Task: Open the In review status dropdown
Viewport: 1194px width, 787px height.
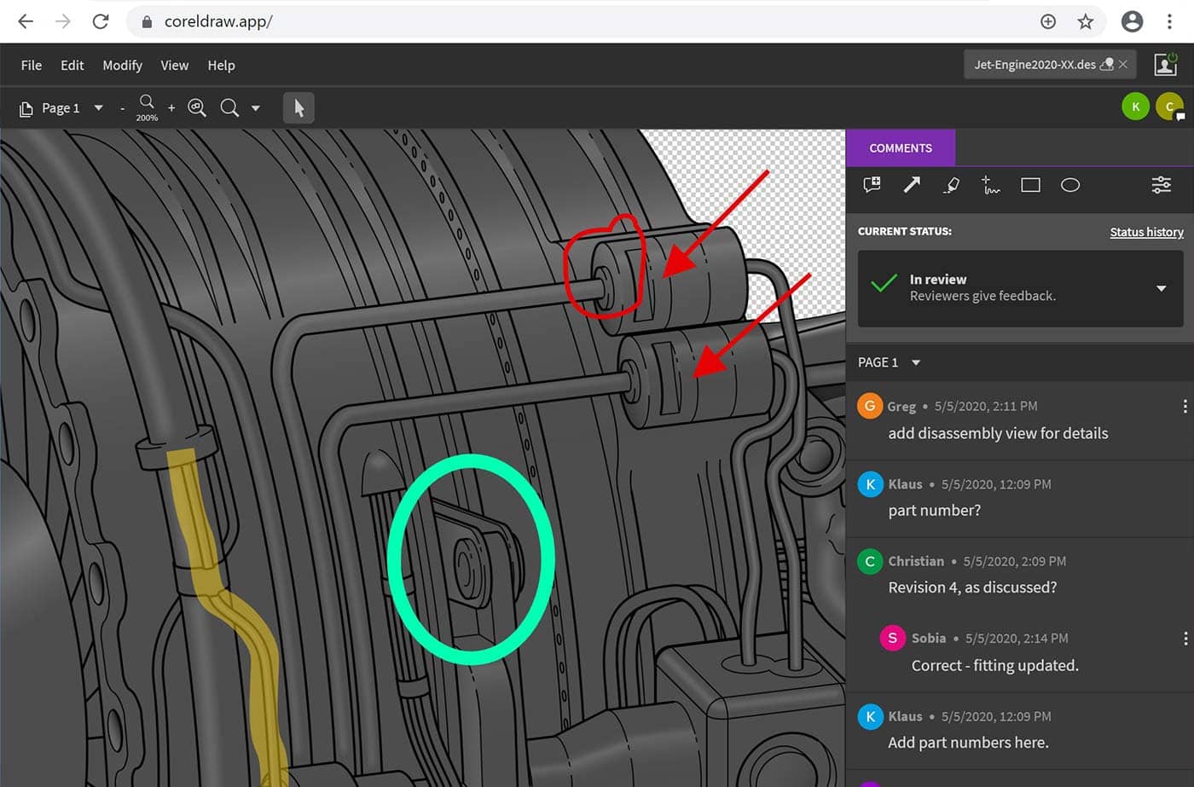Action: click(1161, 288)
